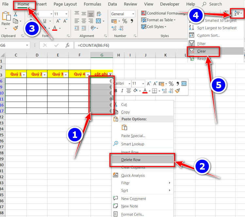This screenshot has width=245, height=217.
Task: Click the ribbon Format Painter brush
Action: [16, 28]
